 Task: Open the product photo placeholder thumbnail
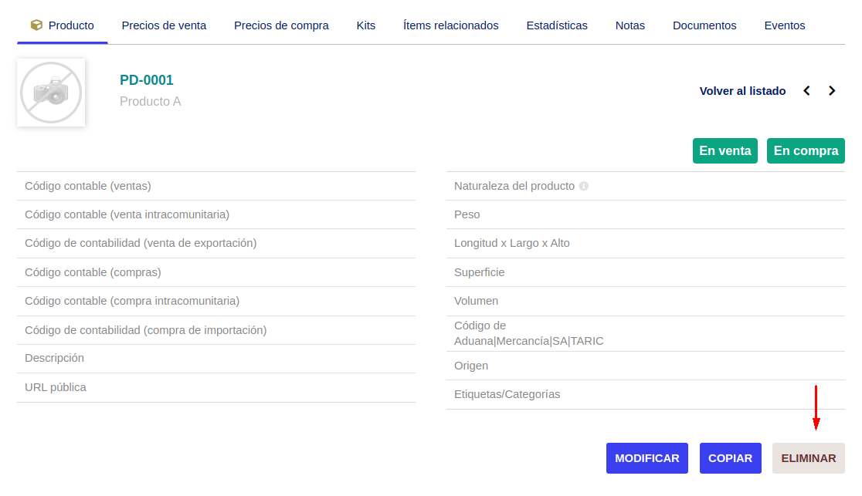tap(51, 93)
